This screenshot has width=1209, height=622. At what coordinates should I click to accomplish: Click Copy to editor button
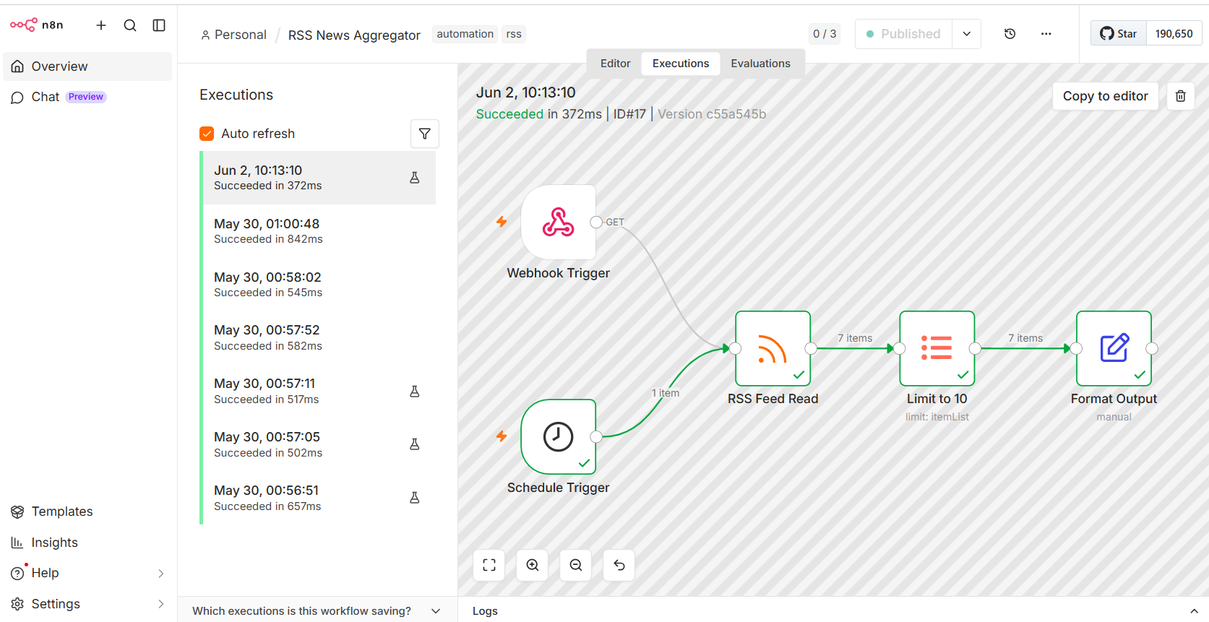1105,96
